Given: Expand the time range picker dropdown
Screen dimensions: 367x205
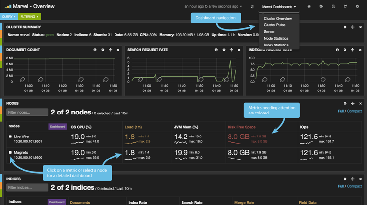Looking at the screenshot, I should tap(213, 7).
